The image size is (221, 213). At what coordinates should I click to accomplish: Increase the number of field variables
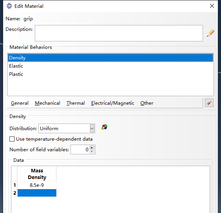coord(92,147)
